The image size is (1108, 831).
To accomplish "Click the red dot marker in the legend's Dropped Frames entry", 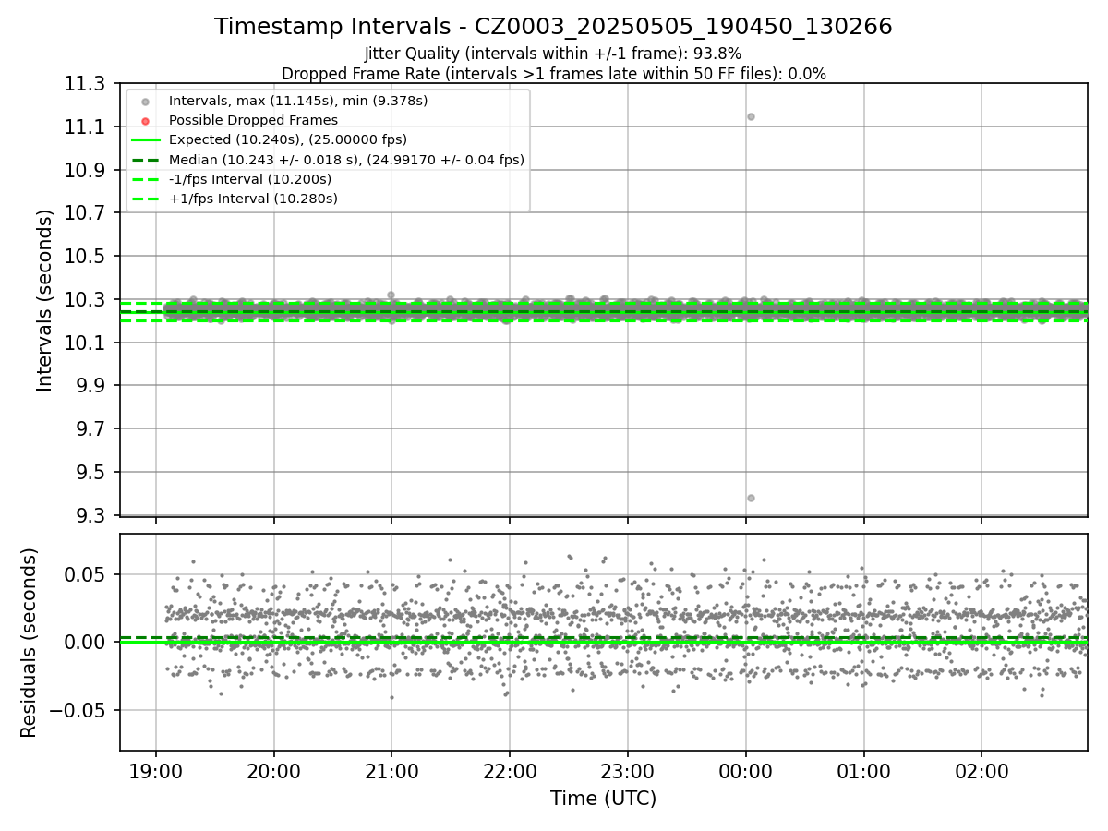I will click(146, 121).
